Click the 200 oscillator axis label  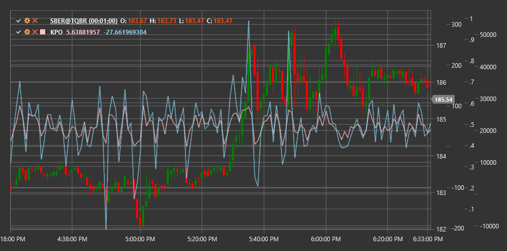pos(456,65)
